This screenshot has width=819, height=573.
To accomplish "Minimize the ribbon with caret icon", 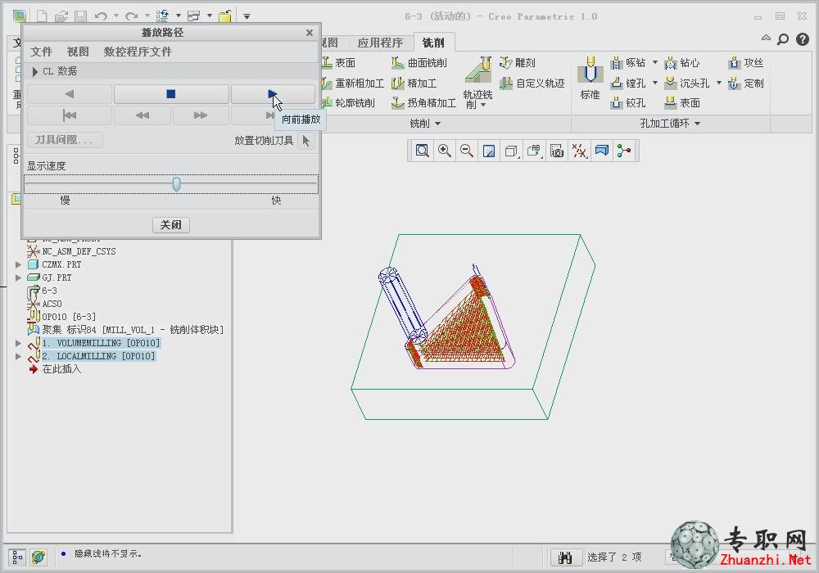I will (766, 38).
